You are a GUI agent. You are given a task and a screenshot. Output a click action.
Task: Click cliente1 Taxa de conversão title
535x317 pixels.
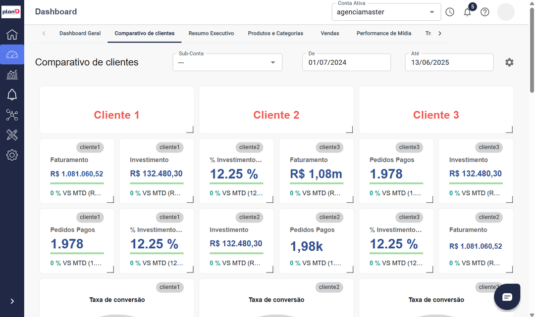click(x=117, y=300)
